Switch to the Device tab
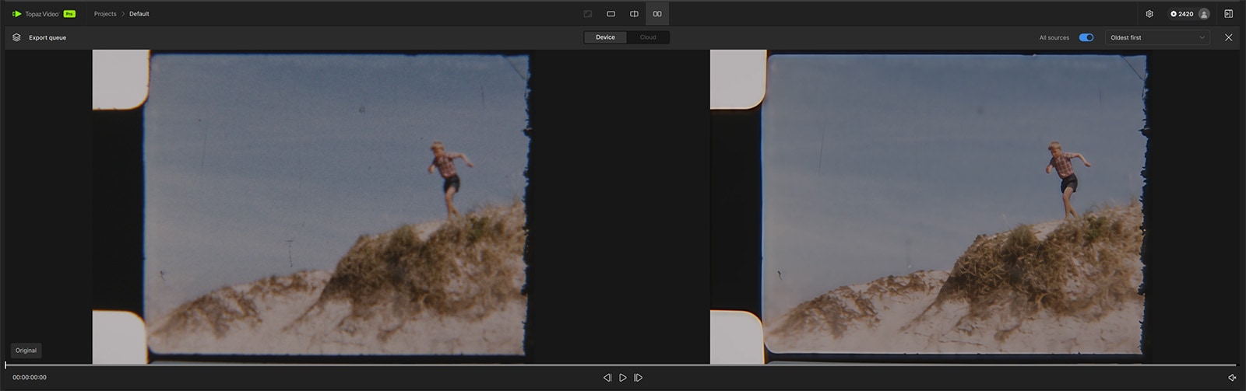 pyautogui.click(x=605, y=37)
